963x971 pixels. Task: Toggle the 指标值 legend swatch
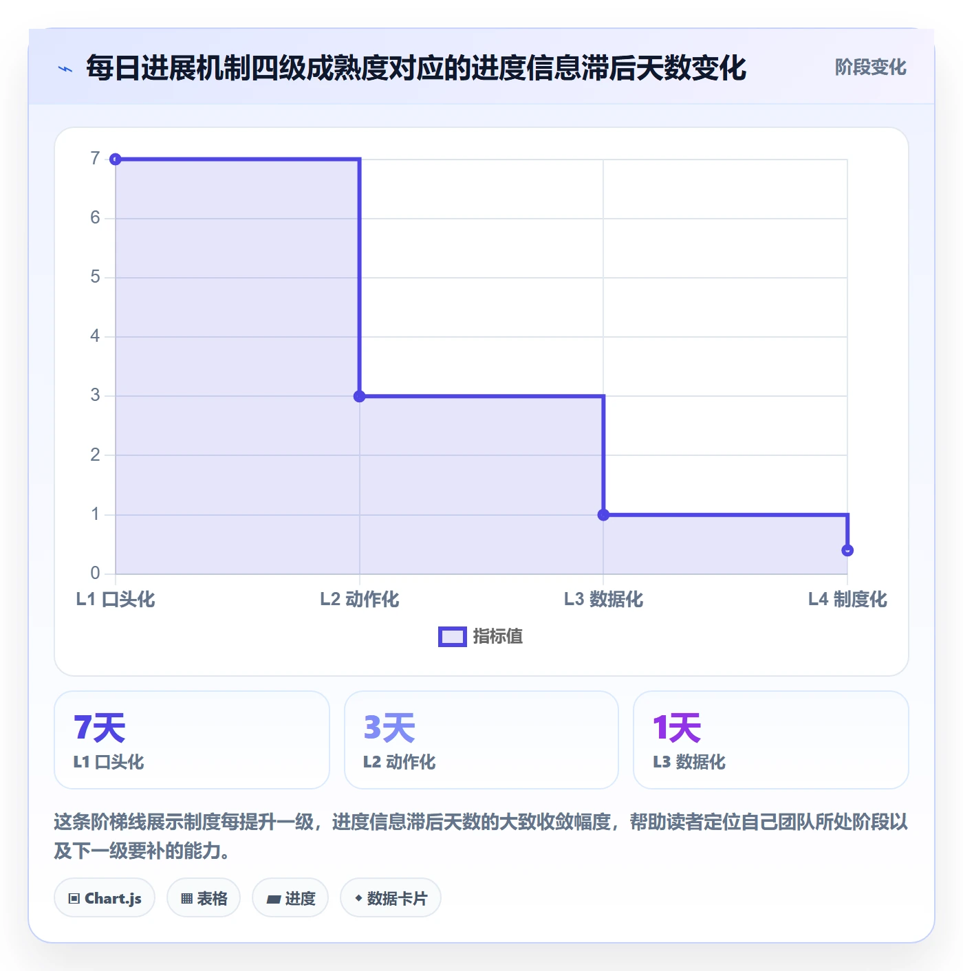453,637
